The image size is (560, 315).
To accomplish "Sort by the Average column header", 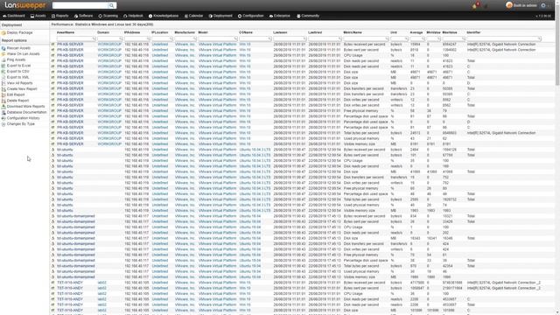I will (416, 32).
